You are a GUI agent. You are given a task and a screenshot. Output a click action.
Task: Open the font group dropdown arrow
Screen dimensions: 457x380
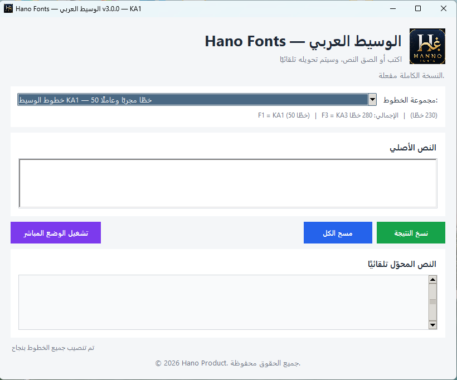(372, 100)
